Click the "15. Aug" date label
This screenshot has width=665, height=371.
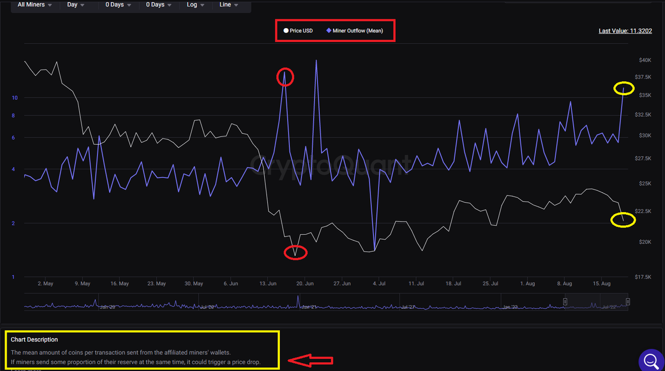point(601,284)
